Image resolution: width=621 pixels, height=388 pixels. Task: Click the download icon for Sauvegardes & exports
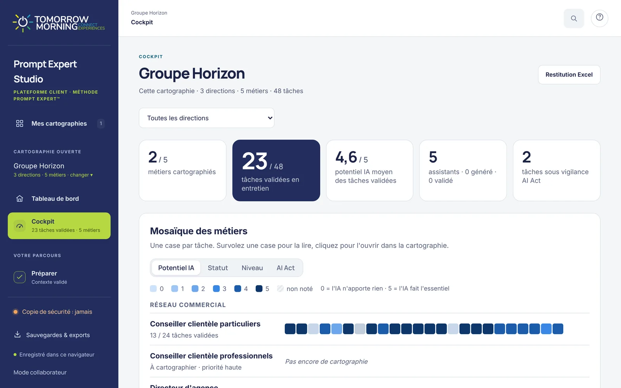(x=17, y=334)
